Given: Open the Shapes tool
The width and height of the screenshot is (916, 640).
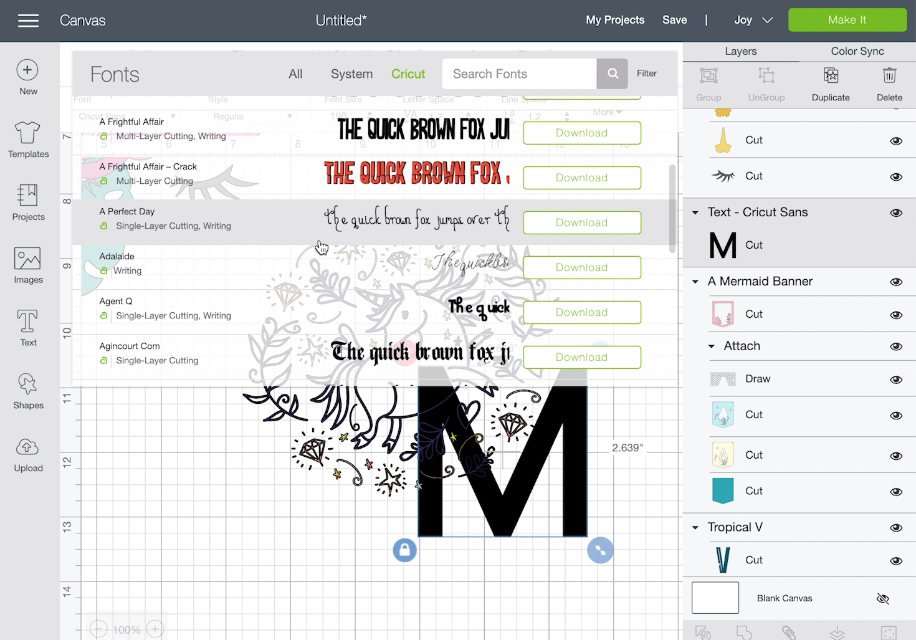Looking at the screenshot, I should pos(28,391).
